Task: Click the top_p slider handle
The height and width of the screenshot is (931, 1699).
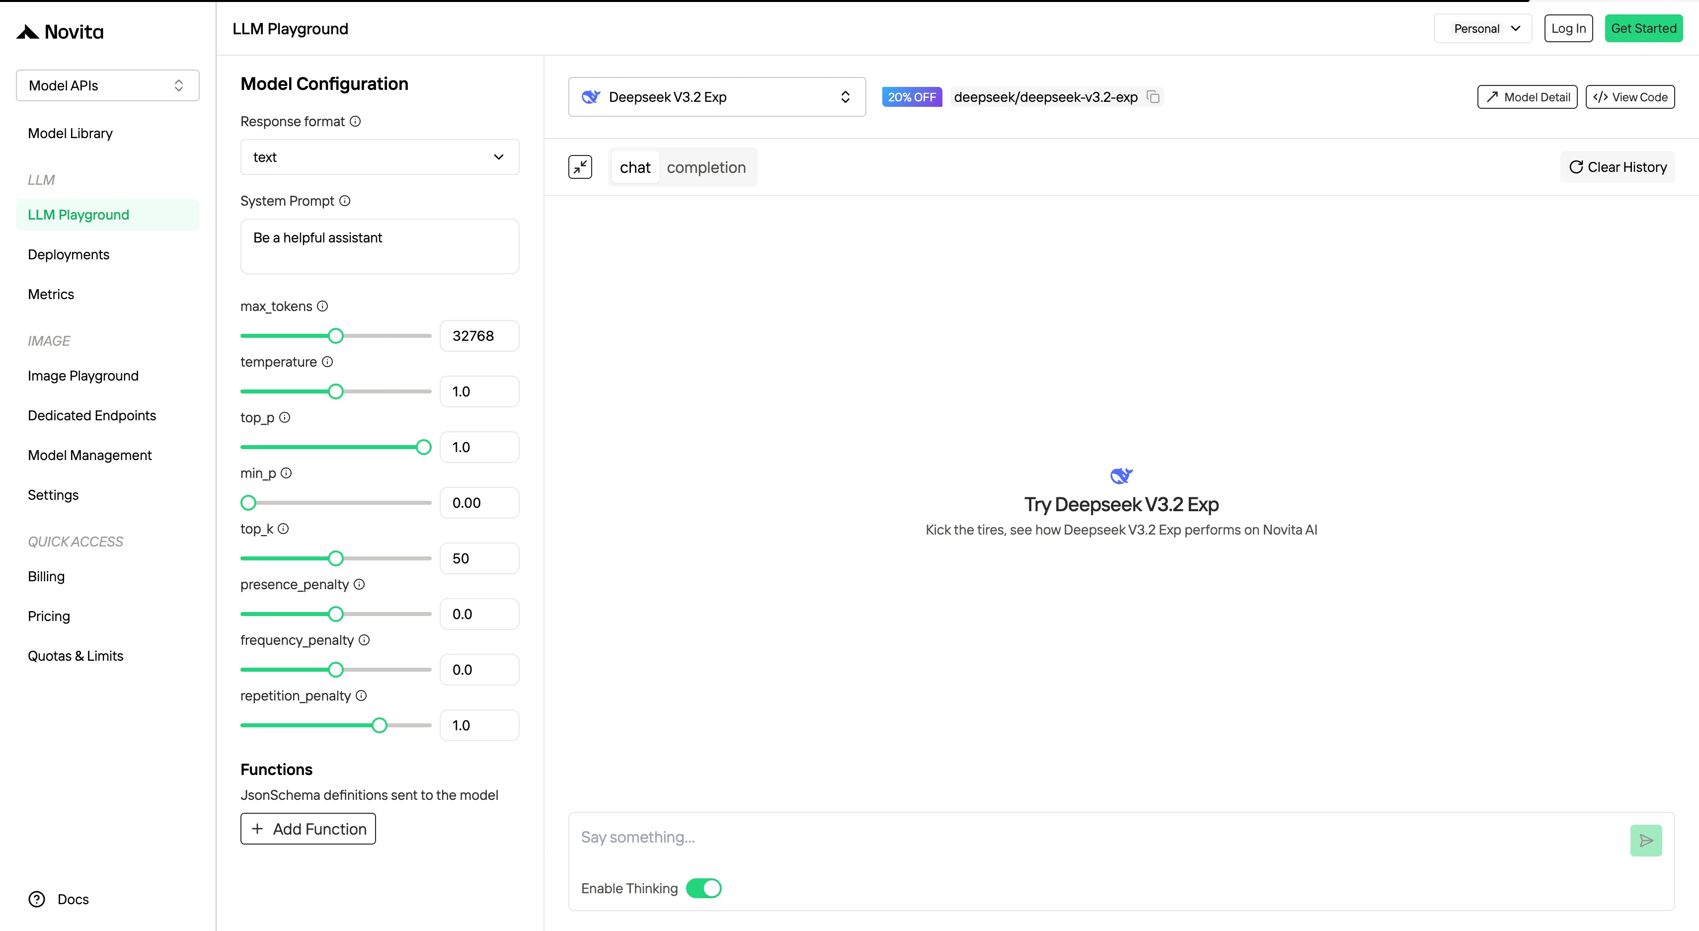Action: [423, 447]
